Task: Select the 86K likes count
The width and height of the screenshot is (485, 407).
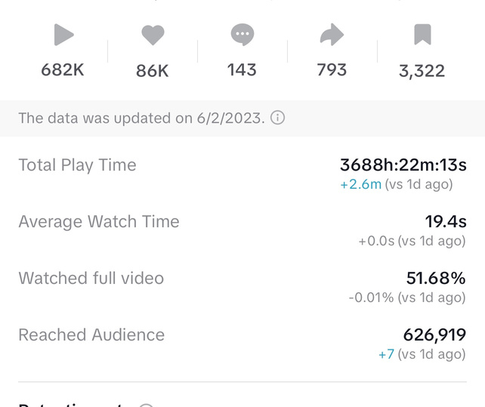Action: click(x=153, y=71)
